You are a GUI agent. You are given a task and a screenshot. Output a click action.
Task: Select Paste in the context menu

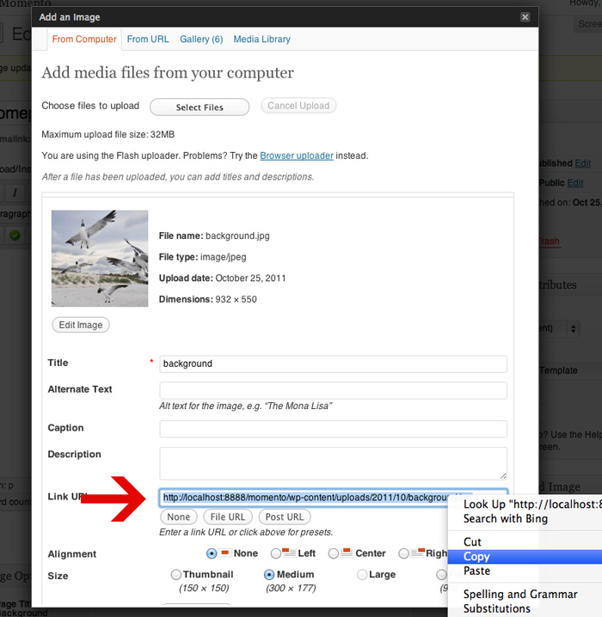click(476, 571)
